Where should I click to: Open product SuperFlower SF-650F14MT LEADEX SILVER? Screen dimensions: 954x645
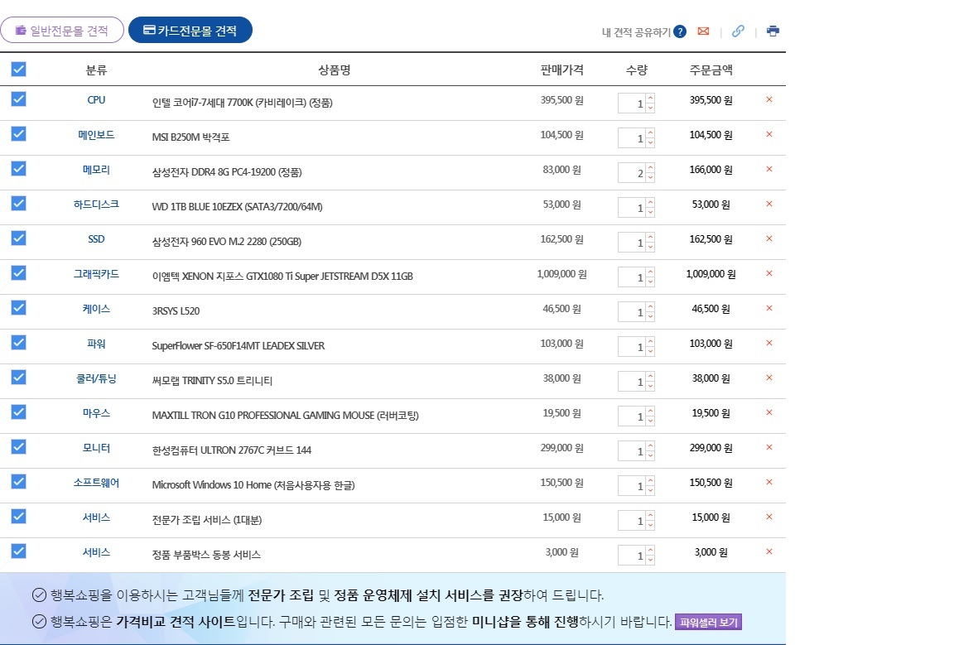point(238,345)
